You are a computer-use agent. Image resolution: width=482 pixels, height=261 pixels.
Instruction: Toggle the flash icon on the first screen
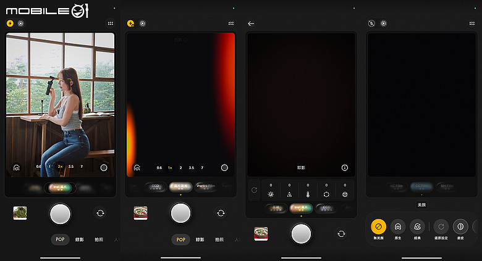pos(10,23)
